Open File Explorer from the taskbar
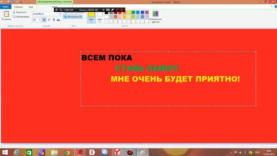This screenshot has height=156, width=277. click(x=54, y=152)
